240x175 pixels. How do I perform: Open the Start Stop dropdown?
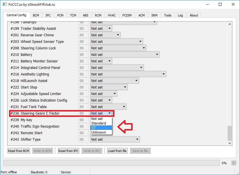tap(109, 87)
